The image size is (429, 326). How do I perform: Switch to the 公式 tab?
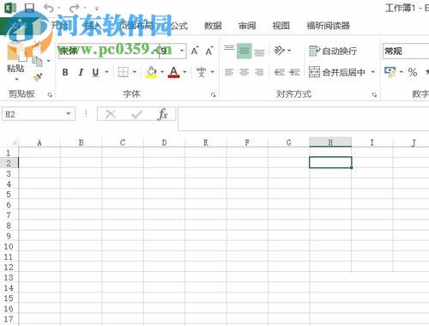click(179, 26)
